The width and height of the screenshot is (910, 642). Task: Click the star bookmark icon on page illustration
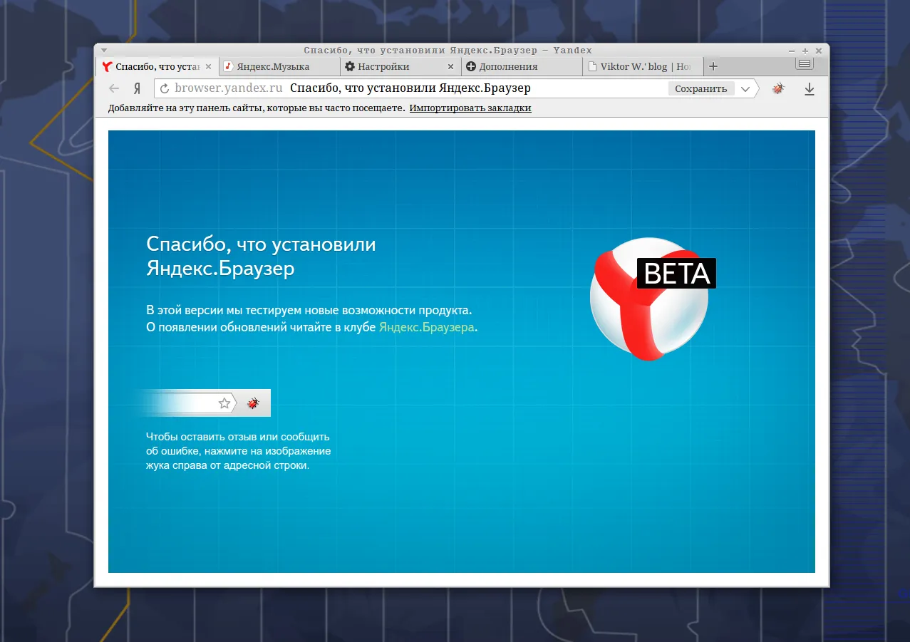pos(224,403)
